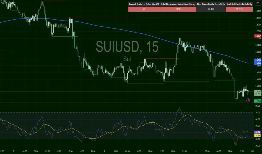Click the 3.4600 price axis label
The height and width of the screenshot is (154, 262).
[x=258, y=73]
